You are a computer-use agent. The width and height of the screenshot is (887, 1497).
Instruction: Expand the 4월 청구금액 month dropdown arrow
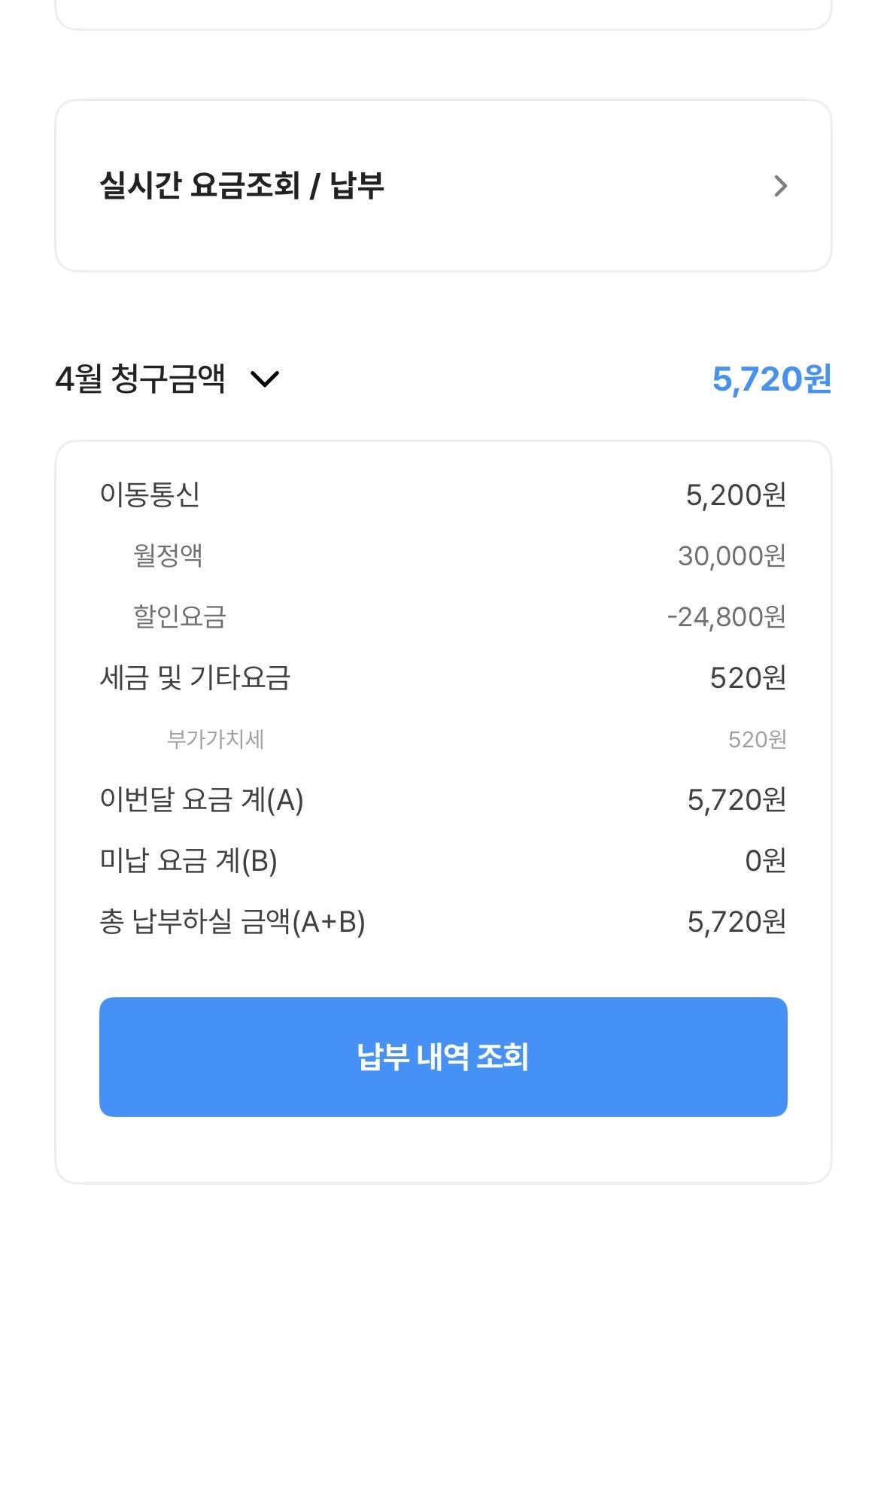tap(265, 379)
